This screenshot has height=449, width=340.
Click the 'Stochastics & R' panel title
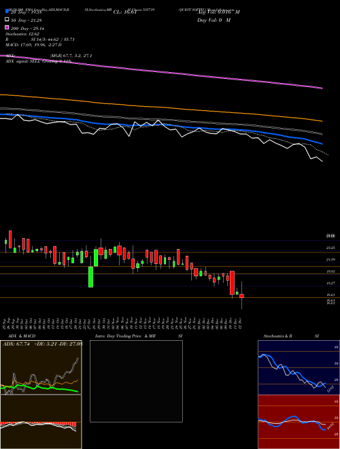pos(277,336)
